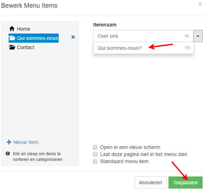Image resolution: width=205 pixels, height=192 pixels.
Task: Toggle Standaard menu item checkbox
Action: coord(95,161)
